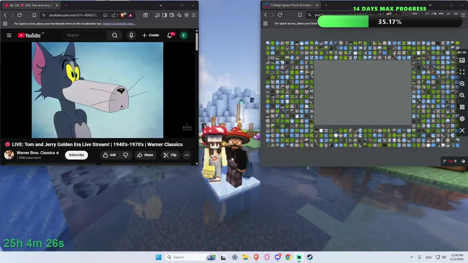Share the live stream video

(x=145, y=155)
